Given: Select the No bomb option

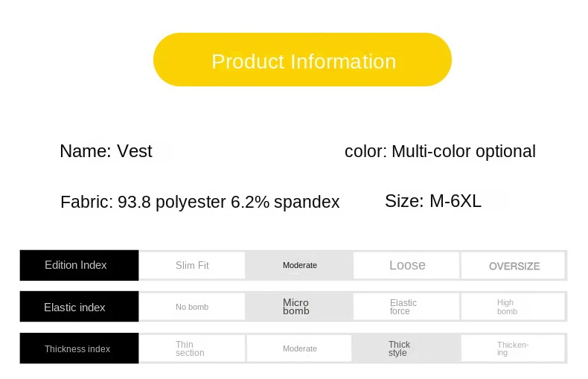Looking at the screenshot, I should click(x=192, y=307).
